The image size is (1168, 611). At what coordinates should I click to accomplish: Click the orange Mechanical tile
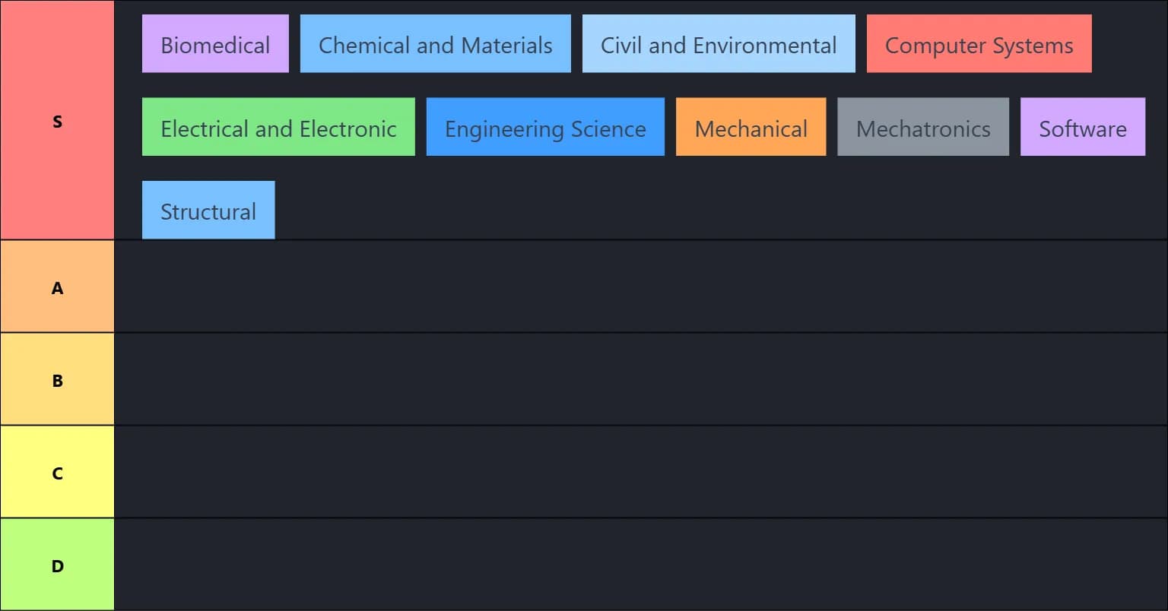tap(751, 127)
